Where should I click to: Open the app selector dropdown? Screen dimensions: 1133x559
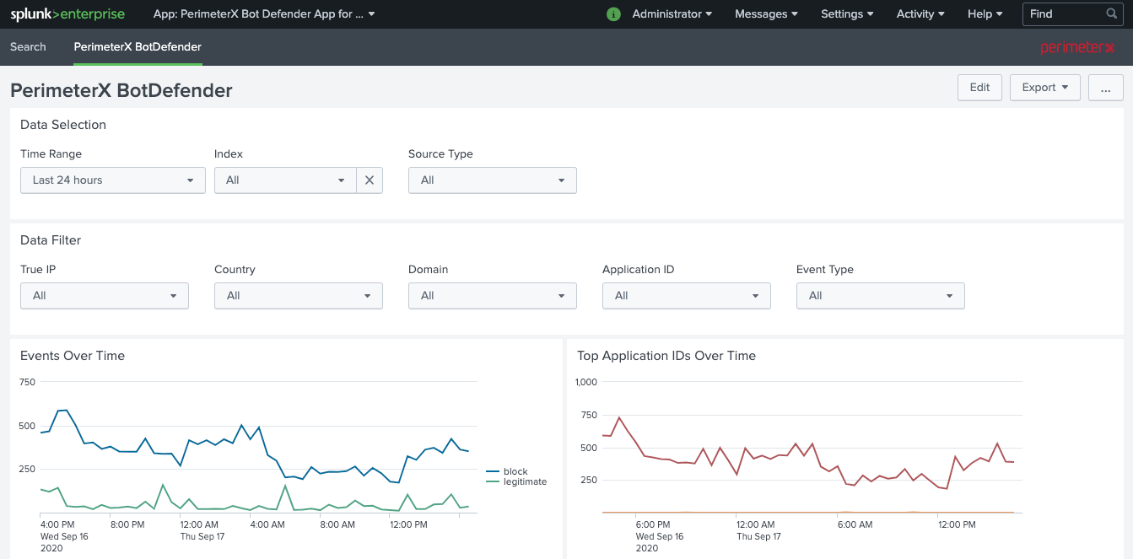264,14
